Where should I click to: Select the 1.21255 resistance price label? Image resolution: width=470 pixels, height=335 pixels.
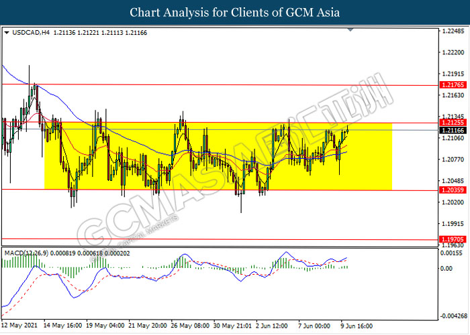point(453,123)
